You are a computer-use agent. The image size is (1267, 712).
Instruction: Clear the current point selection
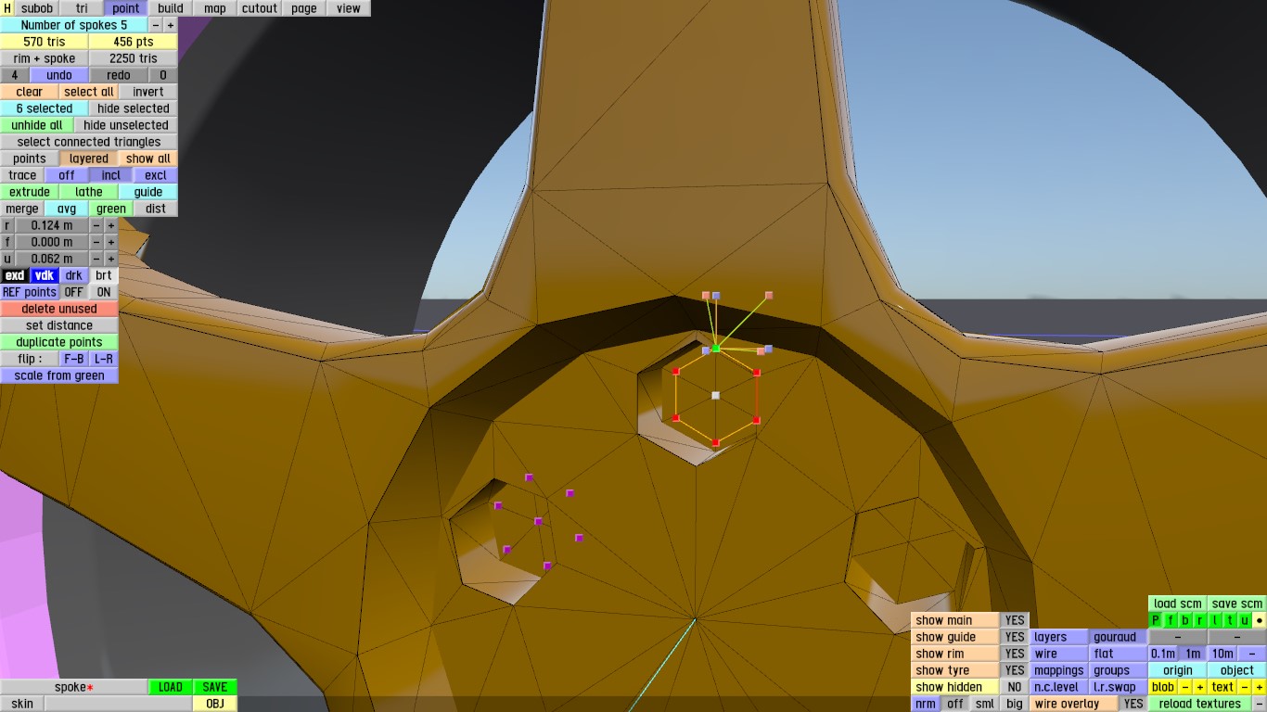pyautogui.click(x=30, y=92)
